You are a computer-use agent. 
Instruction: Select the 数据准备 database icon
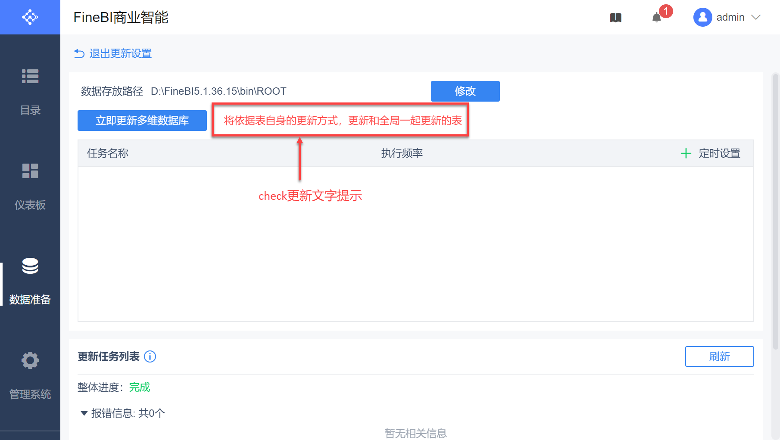coord(30,266)
